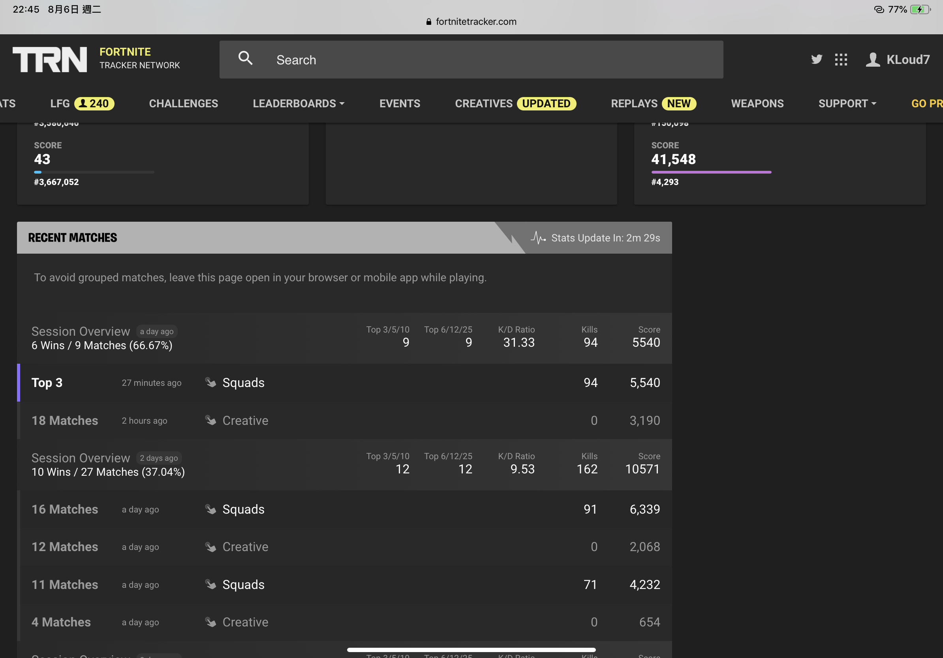This screenshot has height=658, width=943.
Task: Open the 12 Matches Creative row
Action: [x=345, y=547]
